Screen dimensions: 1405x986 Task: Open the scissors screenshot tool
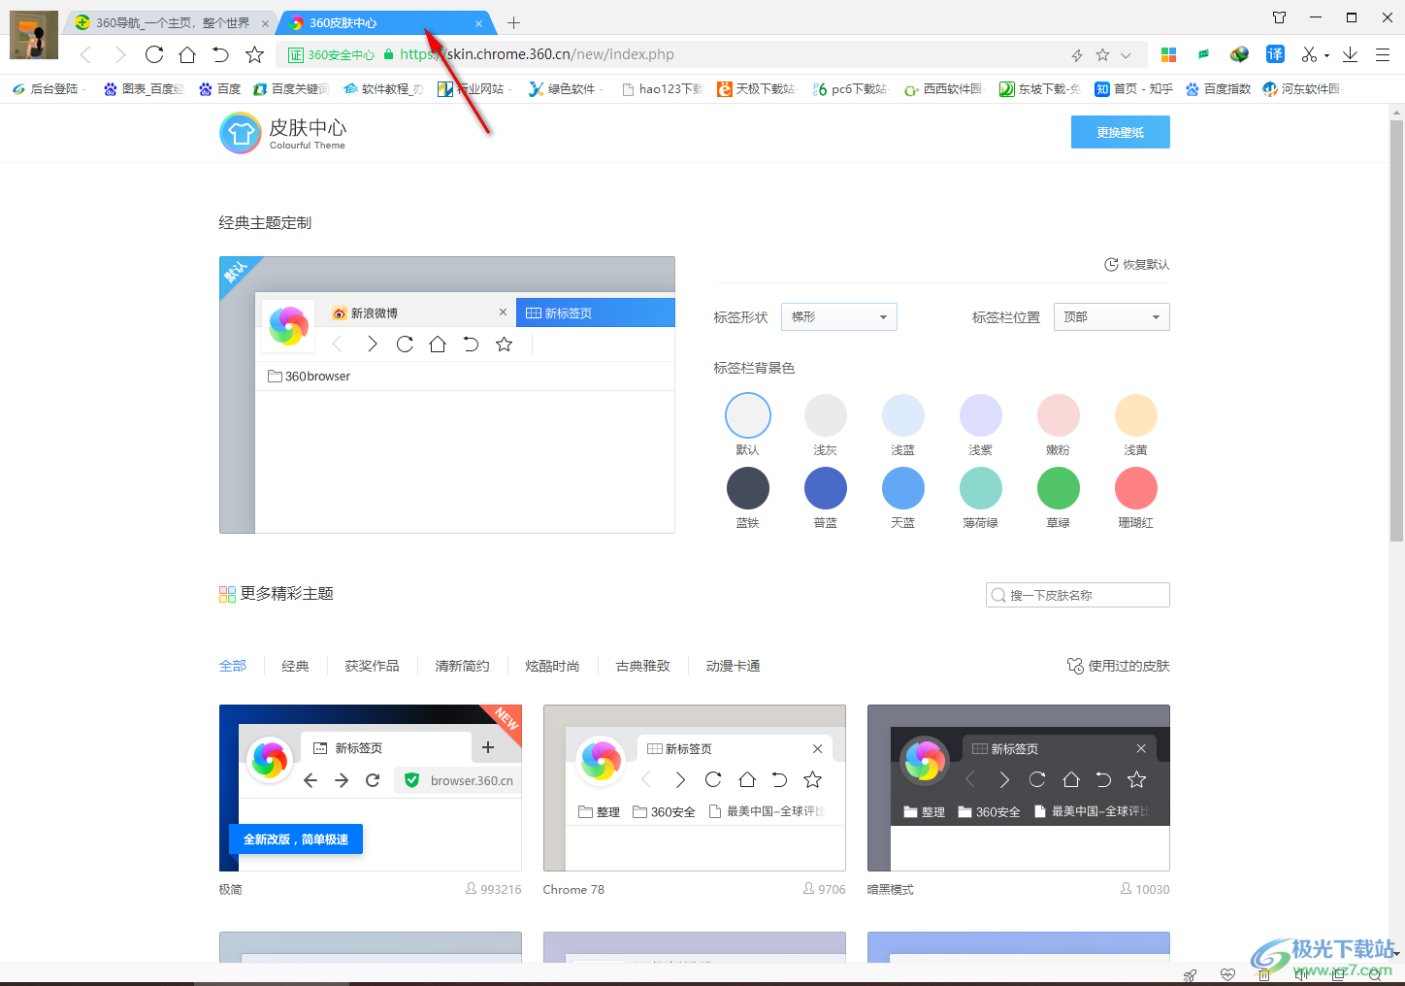(x=1309, y=54)
